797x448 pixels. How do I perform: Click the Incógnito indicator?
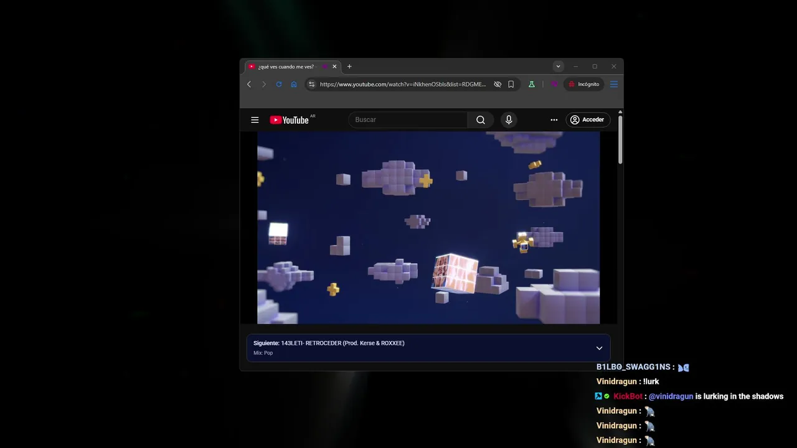[x=583, y=84]
